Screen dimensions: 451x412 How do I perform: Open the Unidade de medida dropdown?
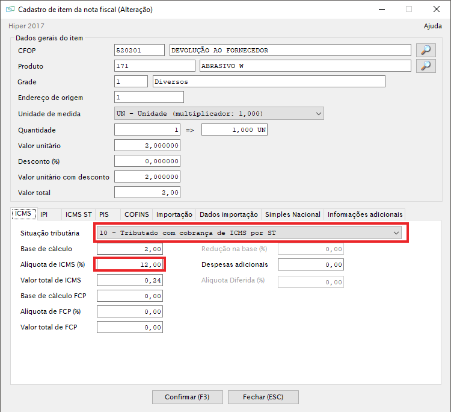click(x=219, y=113)
